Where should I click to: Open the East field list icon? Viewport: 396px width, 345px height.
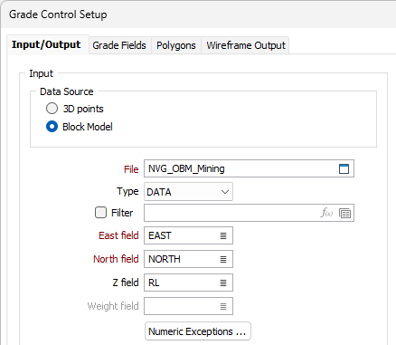point(223,235)
